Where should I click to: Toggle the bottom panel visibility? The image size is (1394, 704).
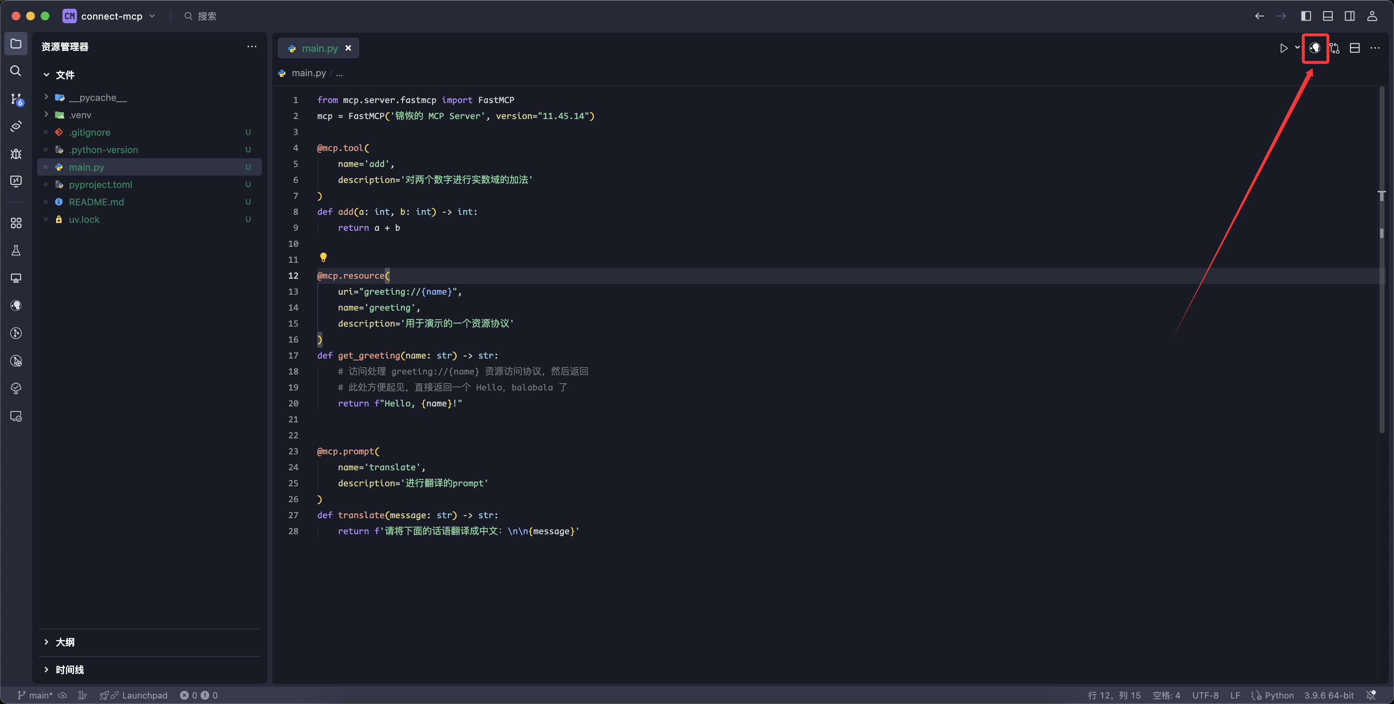click(x=1328, y=16)
